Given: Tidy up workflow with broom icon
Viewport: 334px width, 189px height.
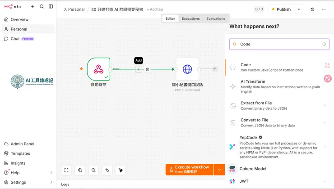Looking at the screenshot, I should click(x=121, y=170).
